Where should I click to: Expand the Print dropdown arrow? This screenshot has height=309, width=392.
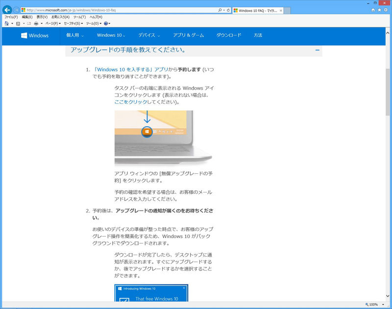[x=42, y=24]
